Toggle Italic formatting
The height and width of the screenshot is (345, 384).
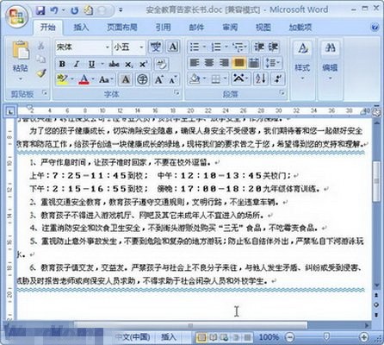point(77,64)
